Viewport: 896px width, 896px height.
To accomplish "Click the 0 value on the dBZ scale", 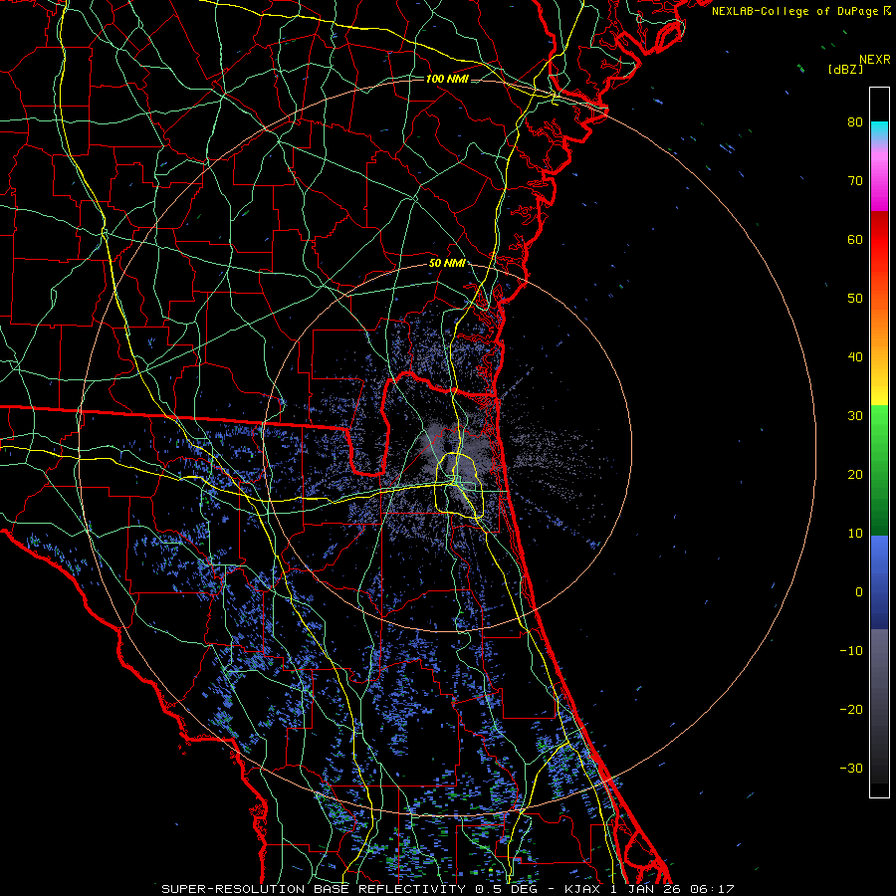I will click(859, 592).
